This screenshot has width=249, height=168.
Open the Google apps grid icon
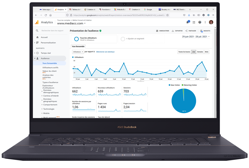(194, 22)
